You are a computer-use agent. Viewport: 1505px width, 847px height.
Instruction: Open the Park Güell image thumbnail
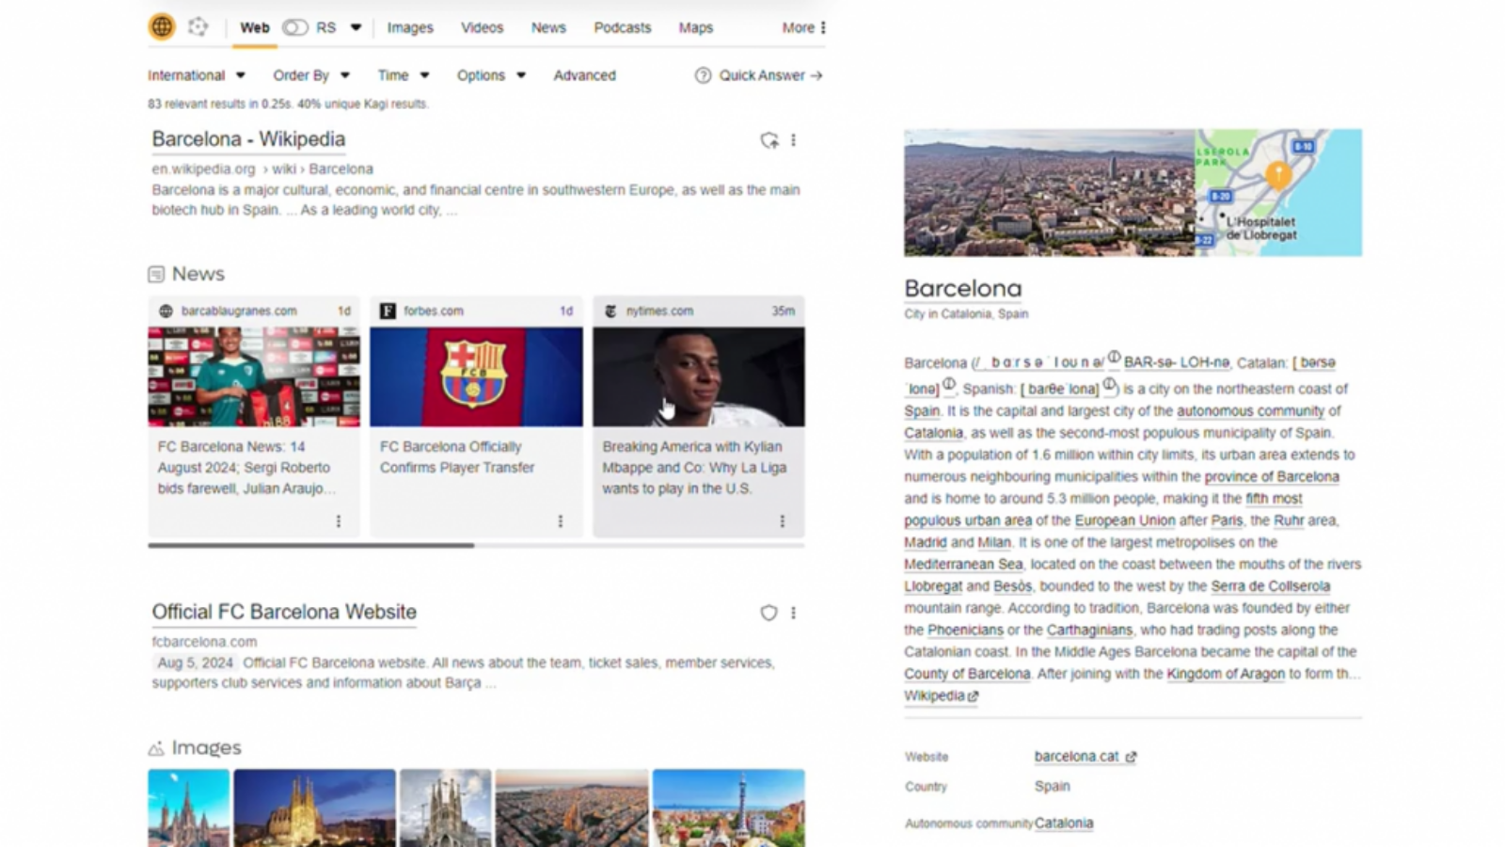pos(729,807)
